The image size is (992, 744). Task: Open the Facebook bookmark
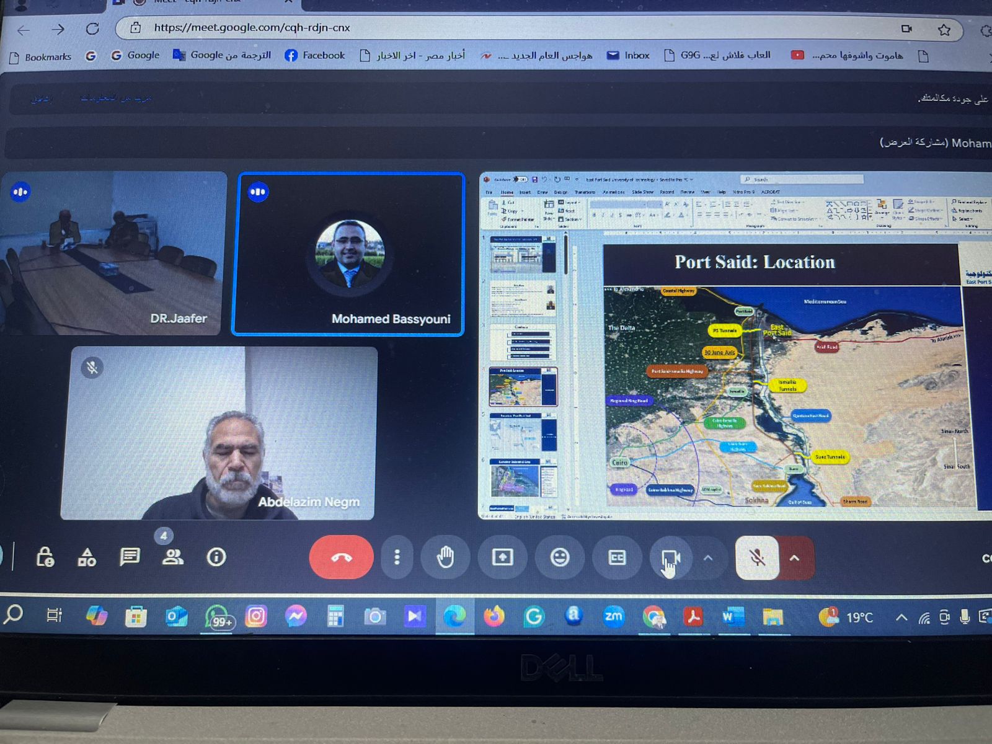[x=315, y=55]
